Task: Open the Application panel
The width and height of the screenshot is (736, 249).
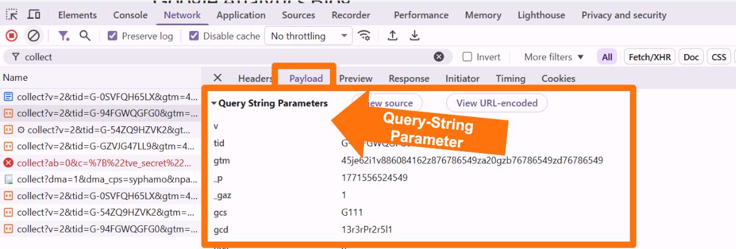Action: click(x=241, y=15)
